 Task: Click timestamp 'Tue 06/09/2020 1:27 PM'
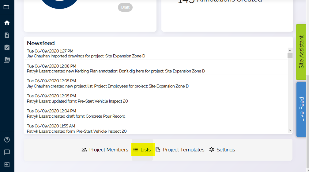tap(50, 51)
